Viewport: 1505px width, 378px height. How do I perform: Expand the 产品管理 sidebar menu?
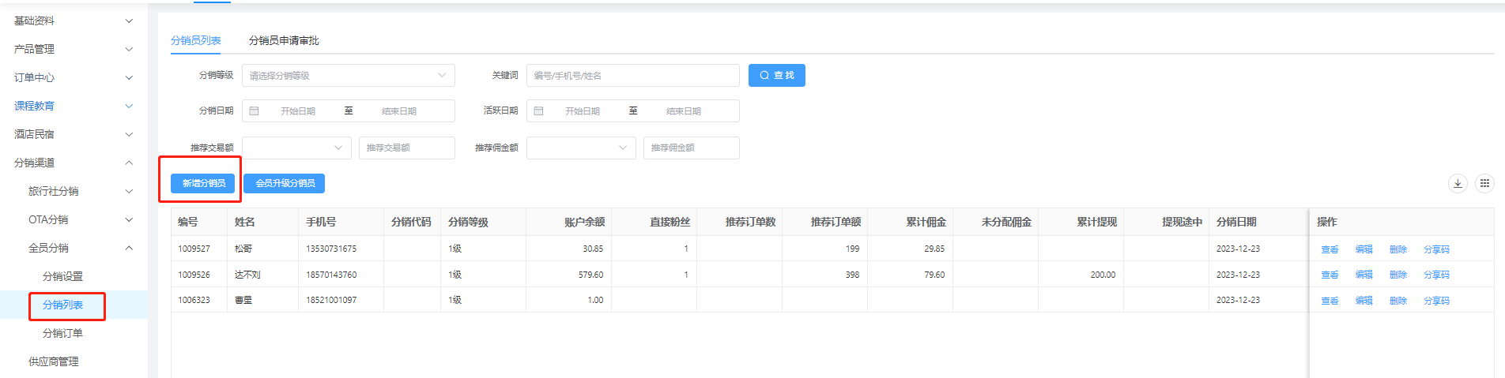coord(73,49)
